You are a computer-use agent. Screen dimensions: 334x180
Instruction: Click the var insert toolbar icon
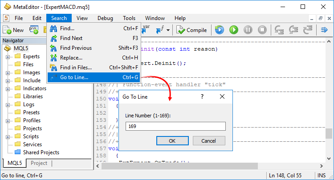pyautogui.click(x=146, y=29)
